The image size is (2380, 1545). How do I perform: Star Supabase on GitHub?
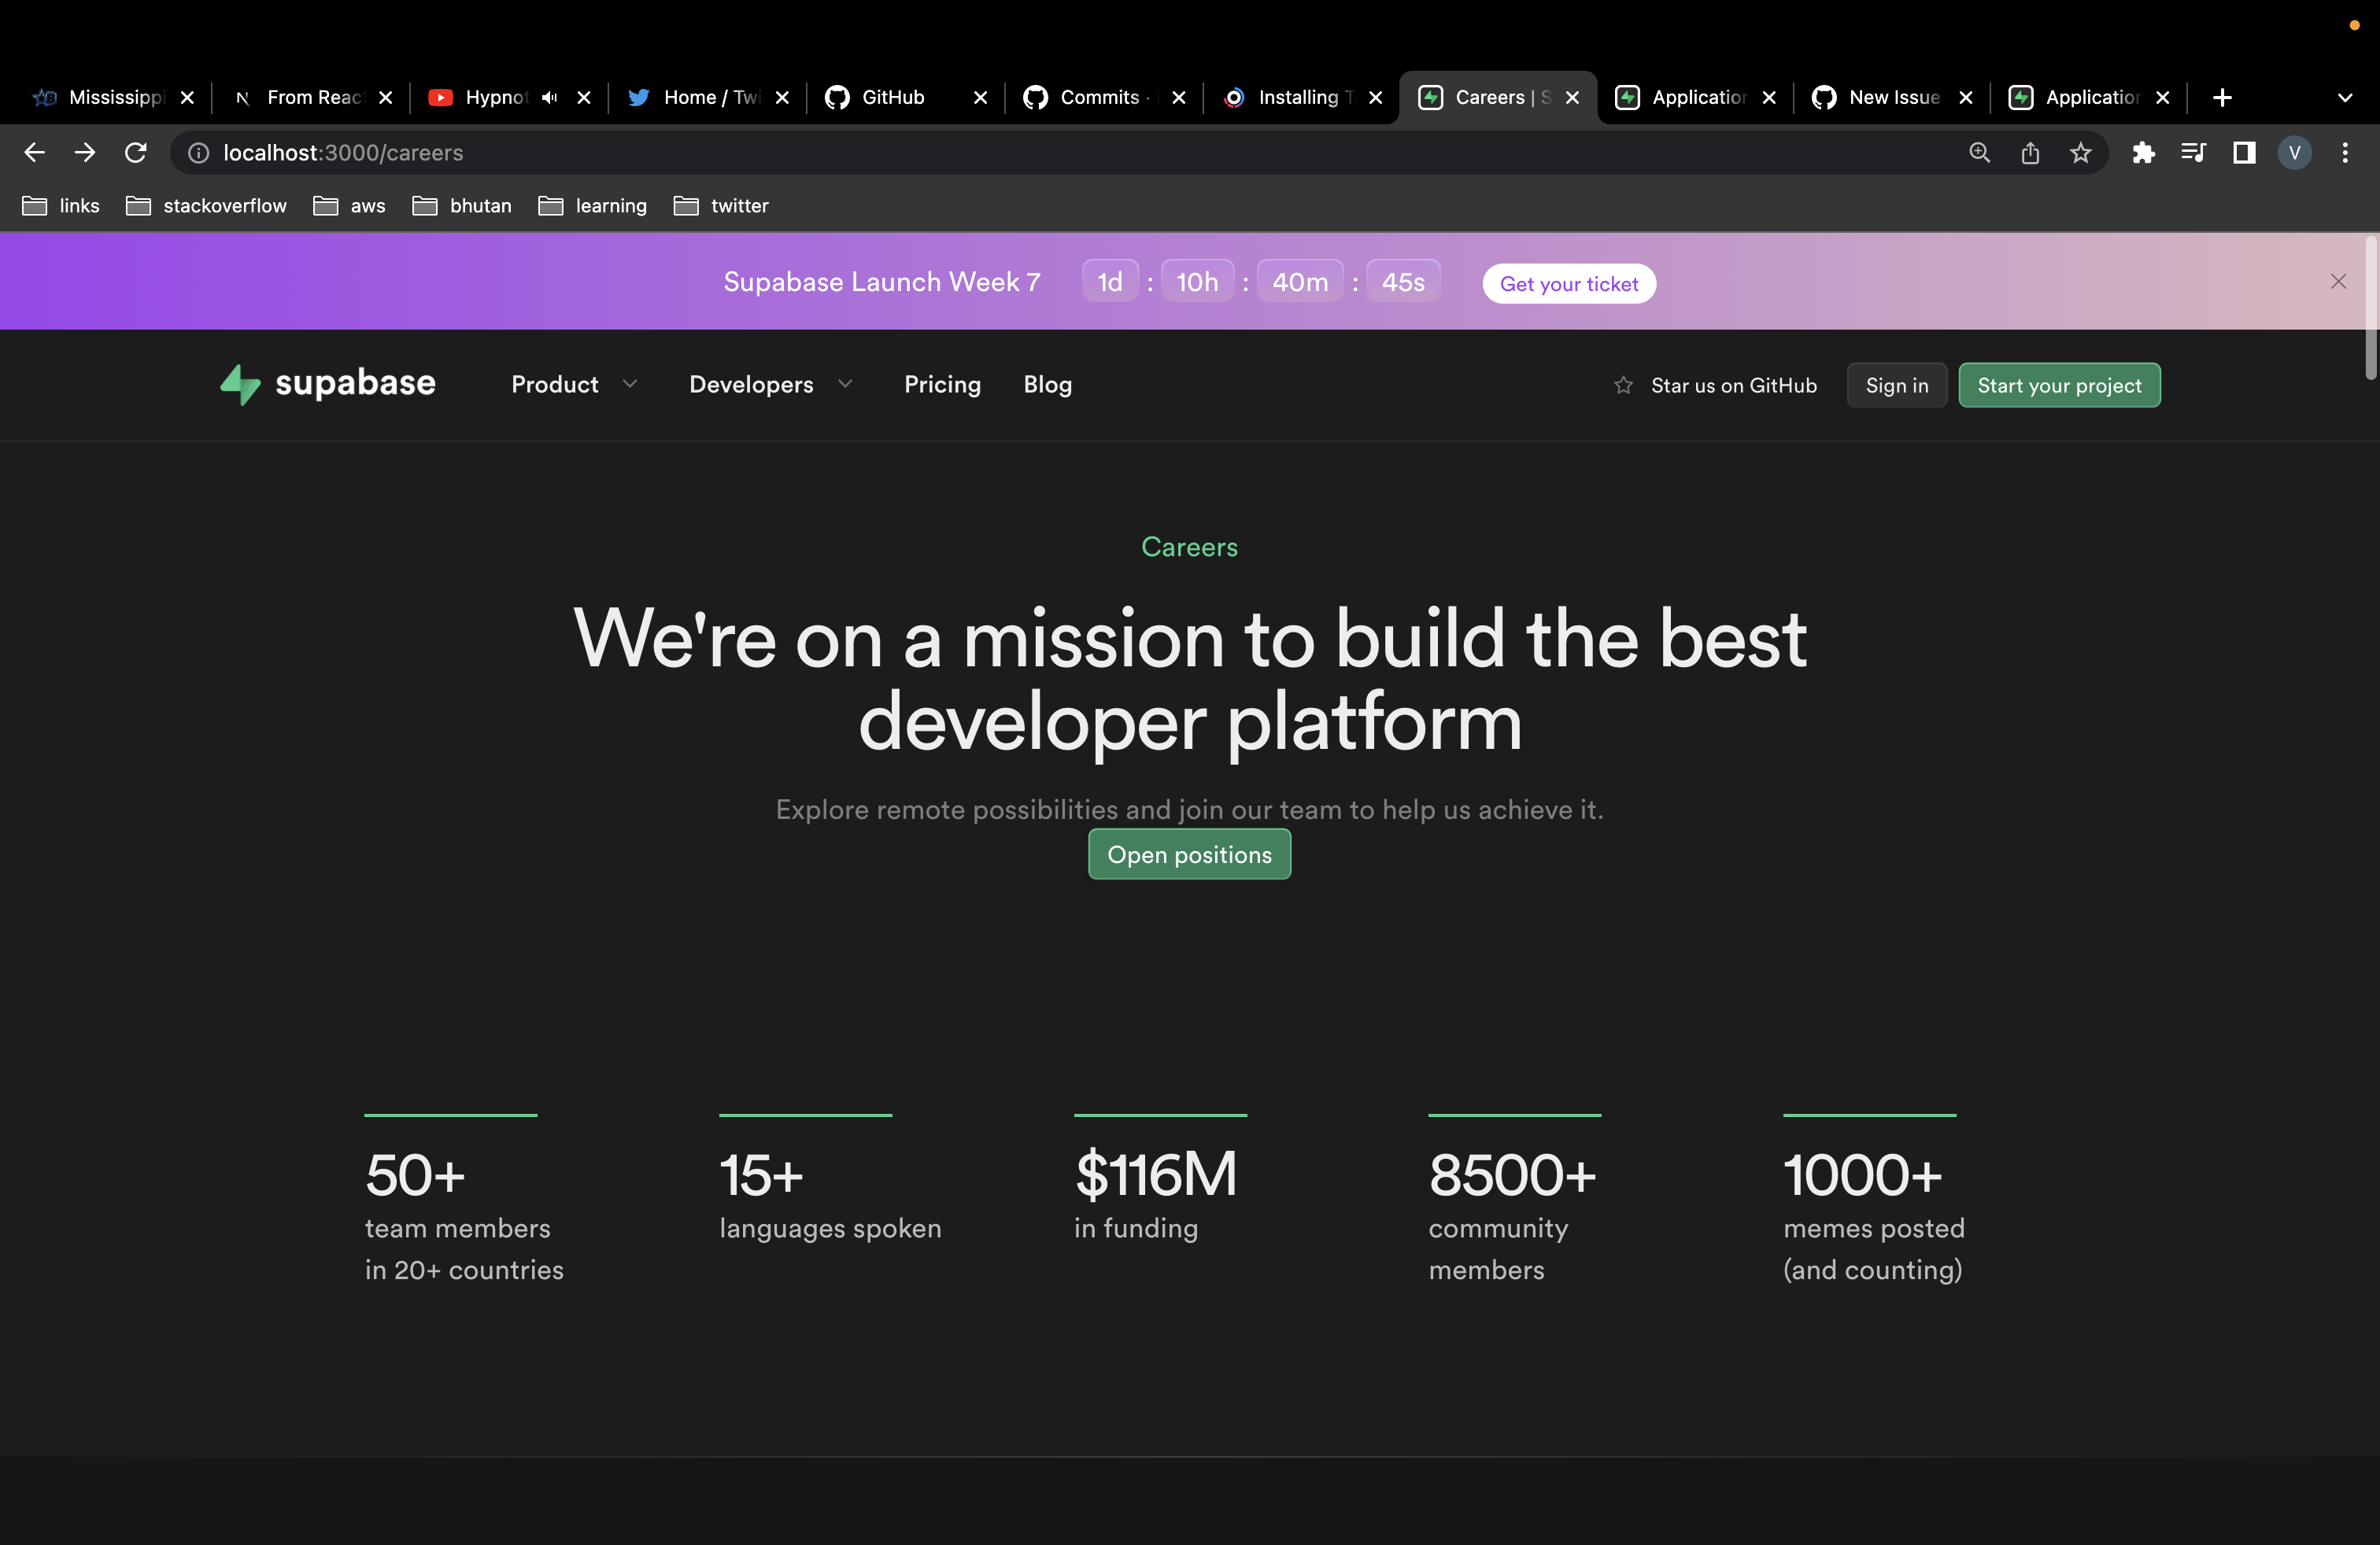click(1714, 385)
